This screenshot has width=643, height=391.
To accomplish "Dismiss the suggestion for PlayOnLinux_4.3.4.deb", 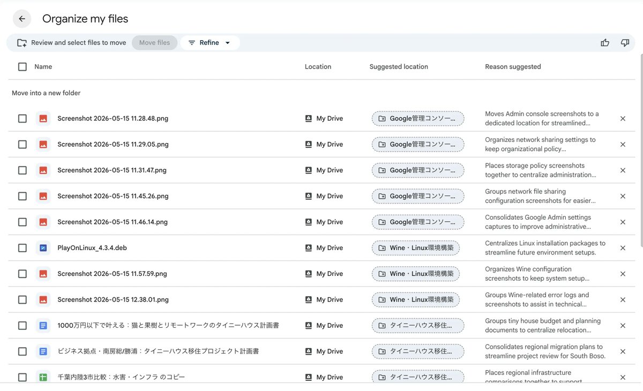I will (623, 248).
